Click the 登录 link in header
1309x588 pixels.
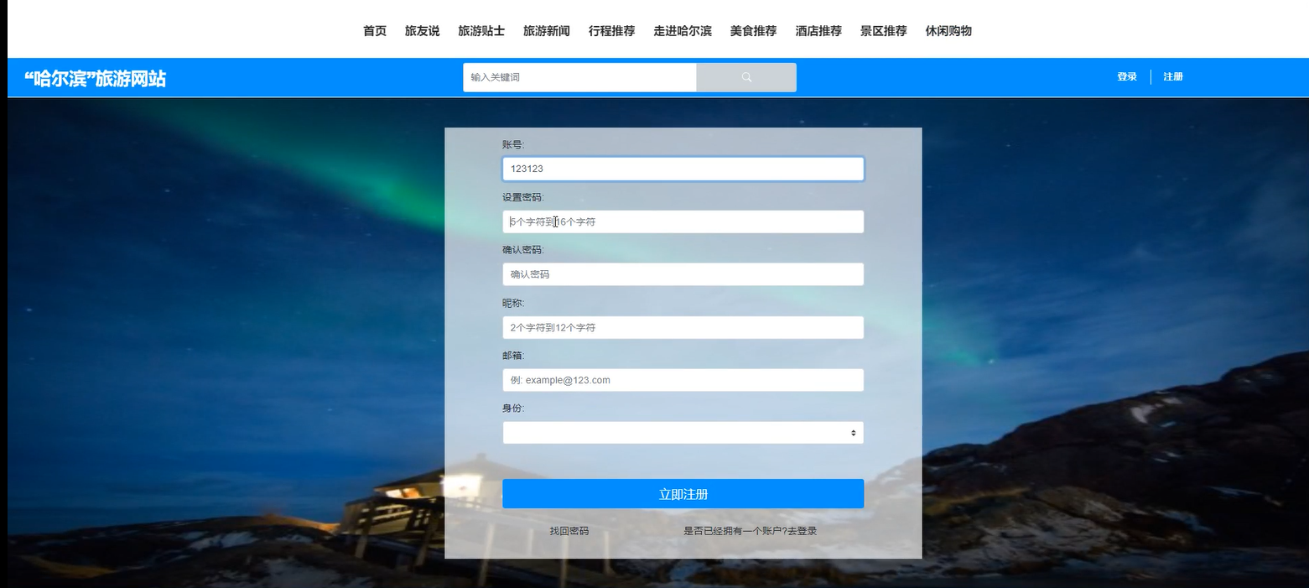pos(1126,77)
